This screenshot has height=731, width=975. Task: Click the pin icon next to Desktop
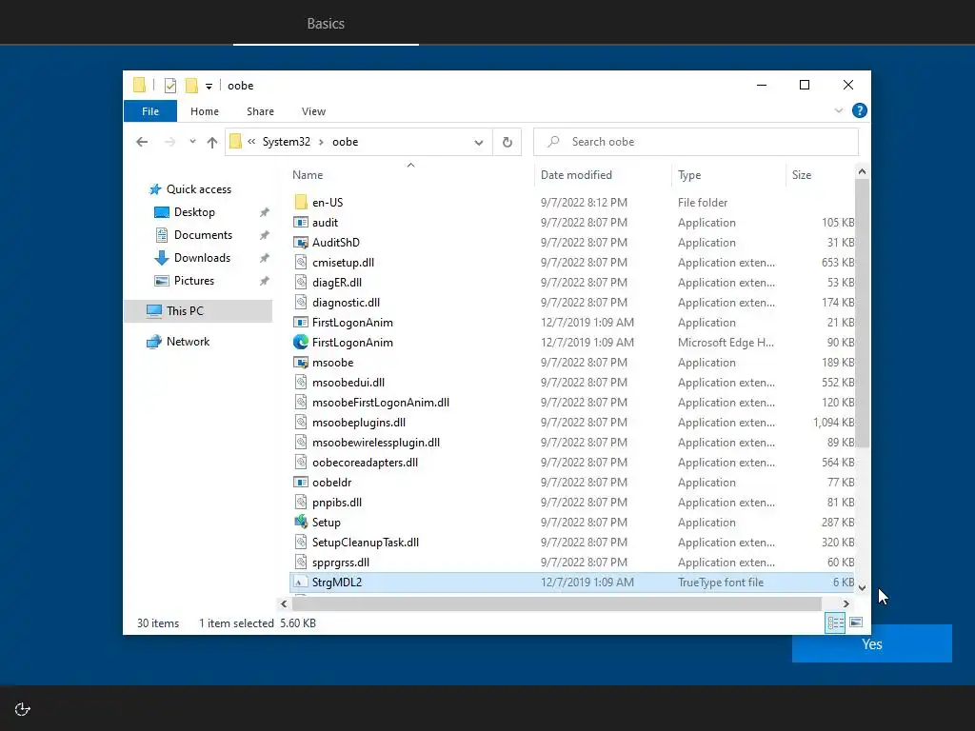tap(265, 212)
